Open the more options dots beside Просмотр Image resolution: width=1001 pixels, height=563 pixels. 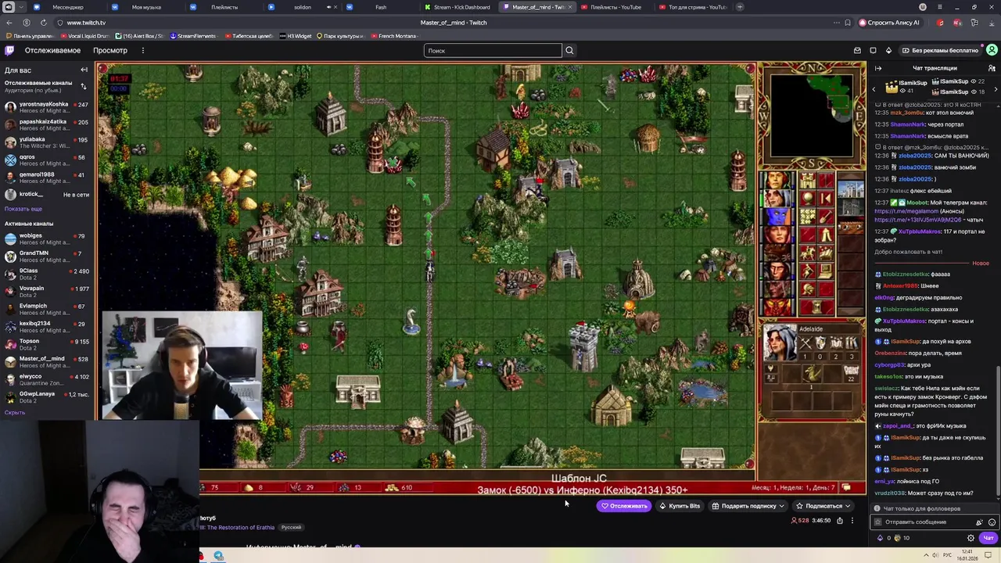click(x=142, y=50)
